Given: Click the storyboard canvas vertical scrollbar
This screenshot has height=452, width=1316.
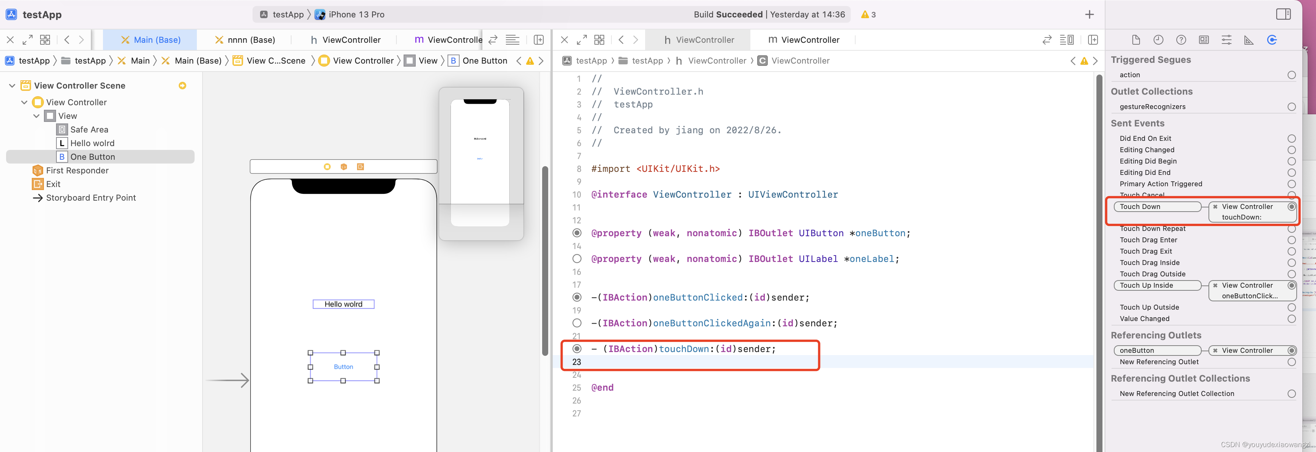Looking at the screenshot, I should point(544,260).
